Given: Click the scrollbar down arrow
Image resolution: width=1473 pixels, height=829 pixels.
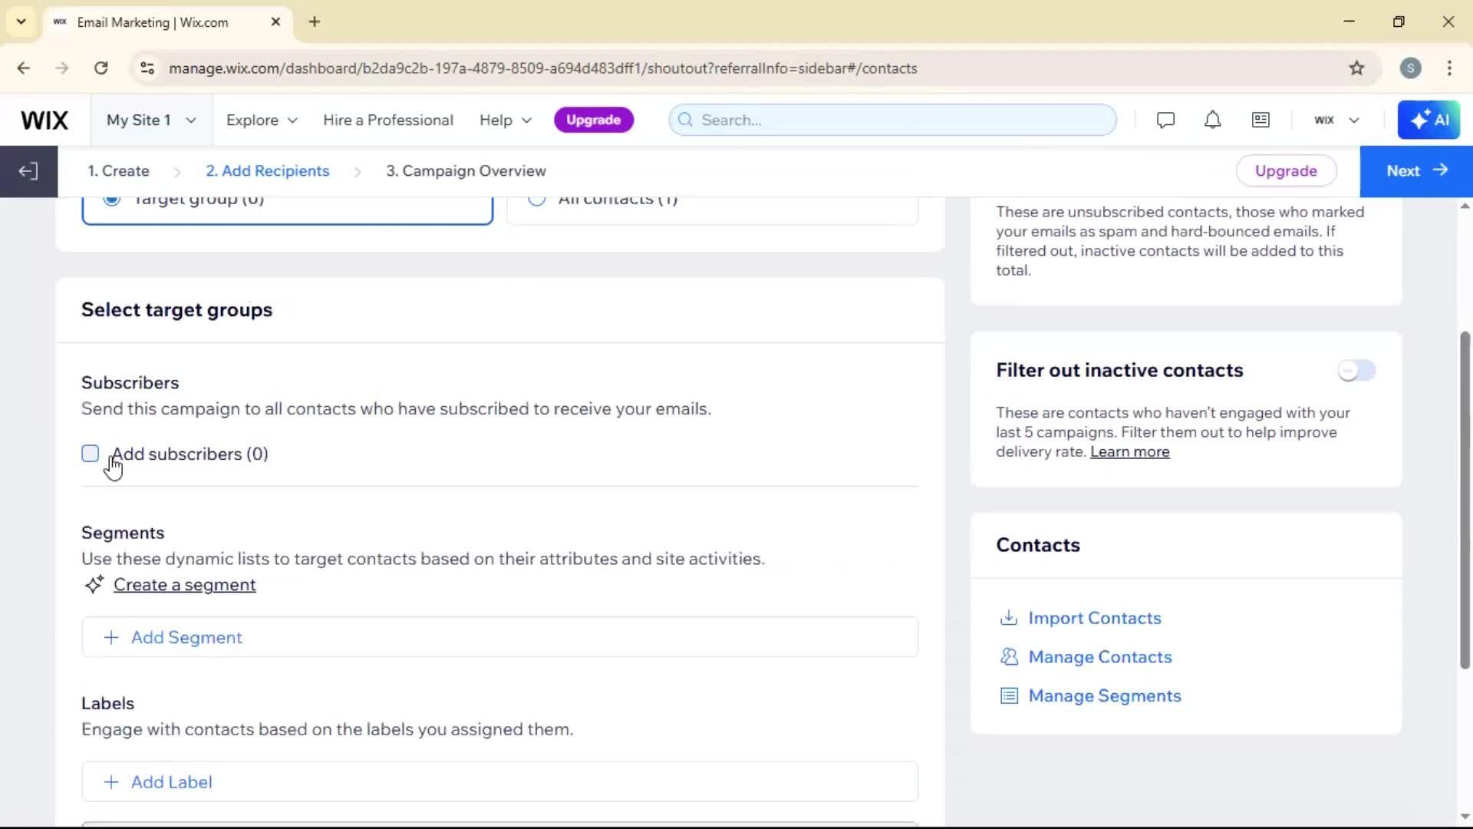Looking at the screenshot, I should pyautogui.click(x=1465, y=817).
